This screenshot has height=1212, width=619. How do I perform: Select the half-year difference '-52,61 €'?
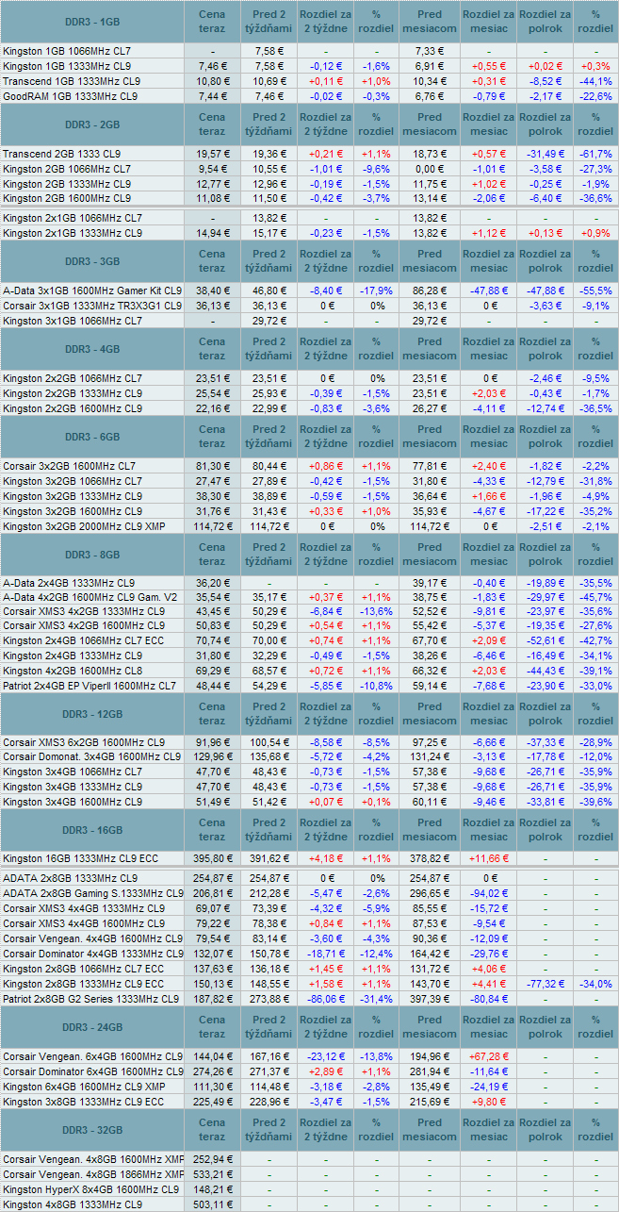[546, 640]
